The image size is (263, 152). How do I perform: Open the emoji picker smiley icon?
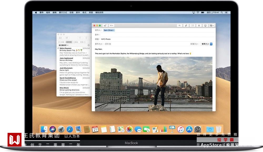coord(205,25)
